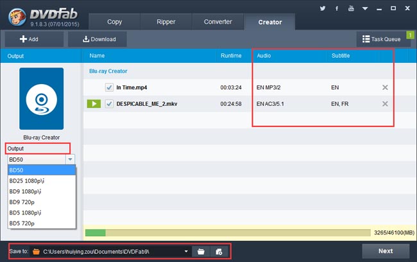Uncheck the In Time.mp4 checkbox
Viewport: 417px width, 262px height.
pyautogui.click(x=109, y=87)
